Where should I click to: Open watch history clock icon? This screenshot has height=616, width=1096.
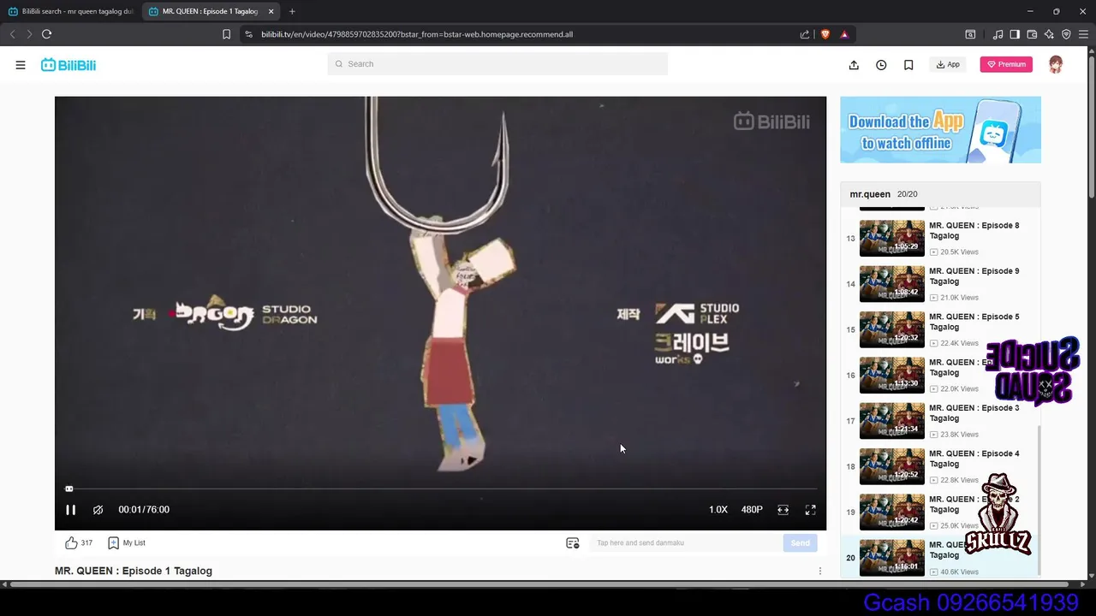(x=881, y=65)
